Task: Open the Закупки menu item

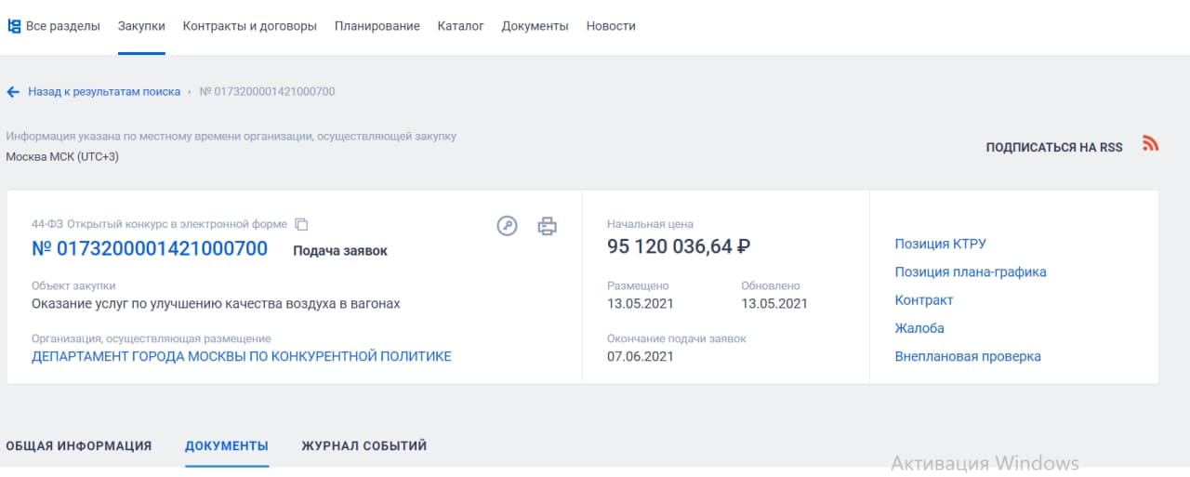Action: [x=141, y=26]
